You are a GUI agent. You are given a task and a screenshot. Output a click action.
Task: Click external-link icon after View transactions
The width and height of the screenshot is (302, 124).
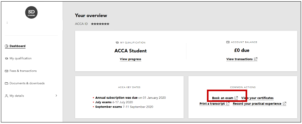(256, 59)
